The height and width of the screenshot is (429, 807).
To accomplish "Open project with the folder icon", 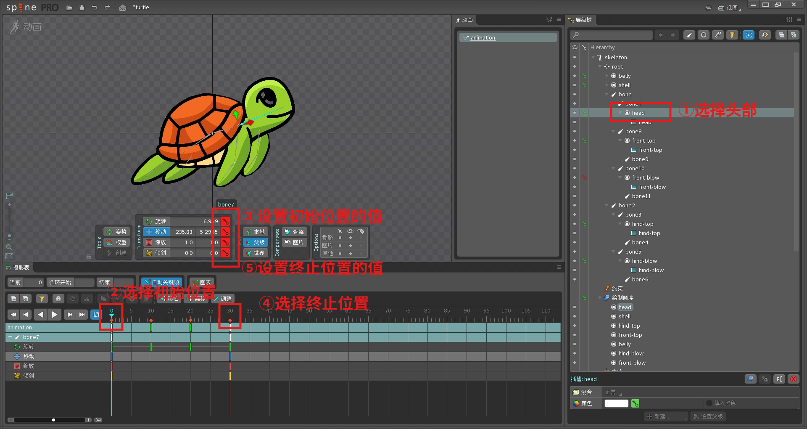I will tap(69, 8).
